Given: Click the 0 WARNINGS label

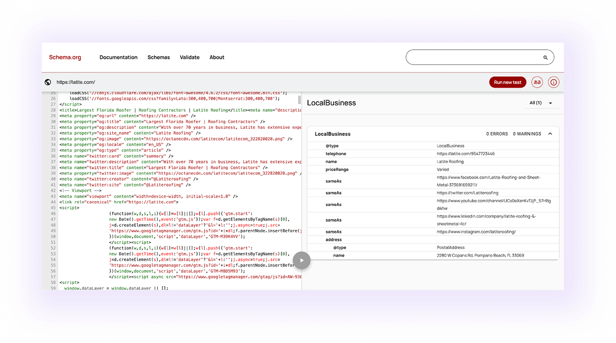Looking at the screenshot, I should (527, 134).
